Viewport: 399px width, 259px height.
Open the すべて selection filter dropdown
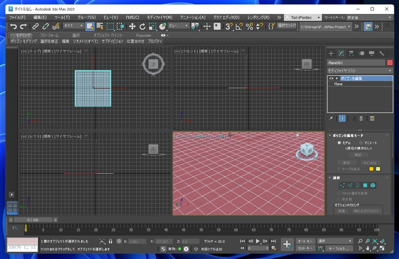(73, 26)
